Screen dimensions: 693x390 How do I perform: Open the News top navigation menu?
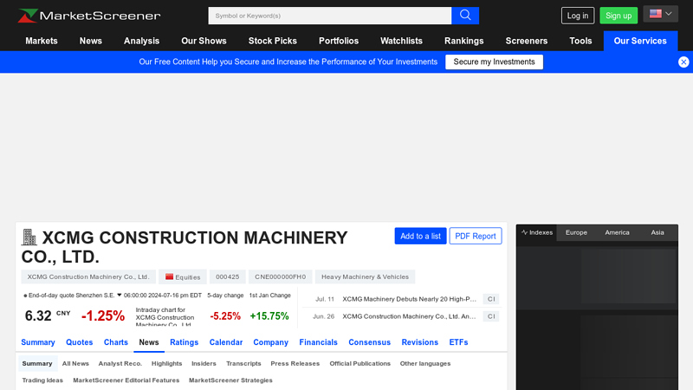coord(91,41)
